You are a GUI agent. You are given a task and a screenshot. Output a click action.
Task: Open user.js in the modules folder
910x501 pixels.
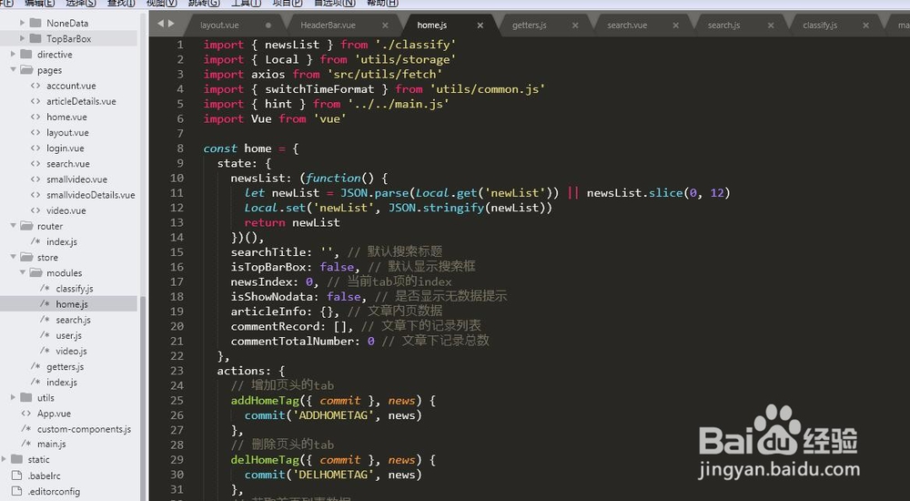pos(68,335)
